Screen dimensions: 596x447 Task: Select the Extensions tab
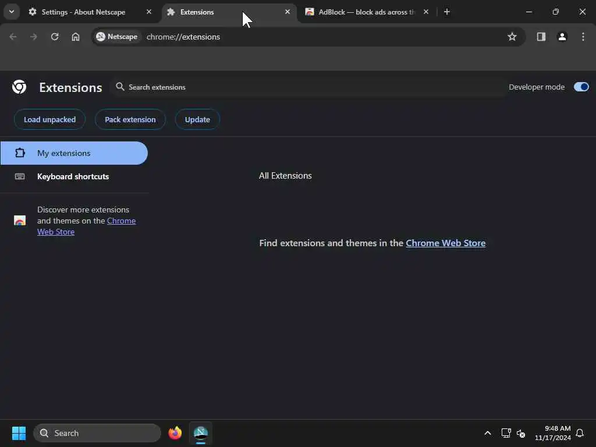click(x=229, y=12)
